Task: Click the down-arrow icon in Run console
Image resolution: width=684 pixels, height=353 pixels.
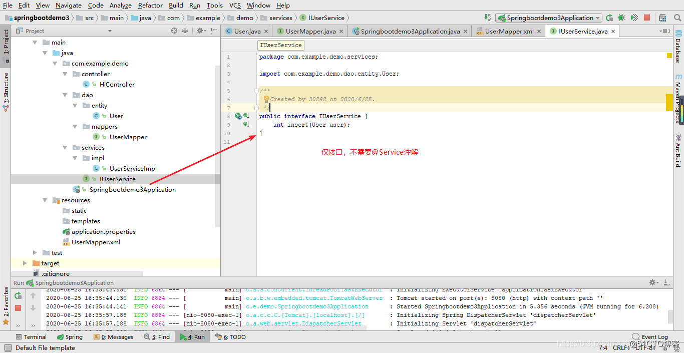Action: coord(33,308)
